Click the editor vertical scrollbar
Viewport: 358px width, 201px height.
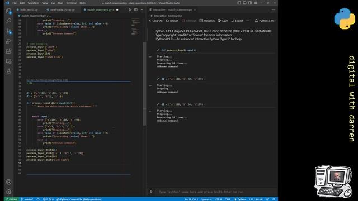tap(144, 83)
